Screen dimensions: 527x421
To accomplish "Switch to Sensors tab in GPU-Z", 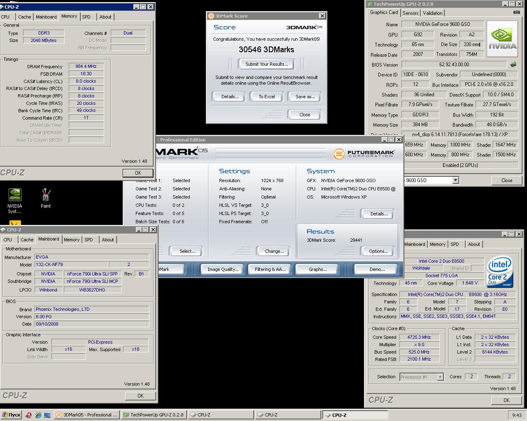I will pos(410,13).
